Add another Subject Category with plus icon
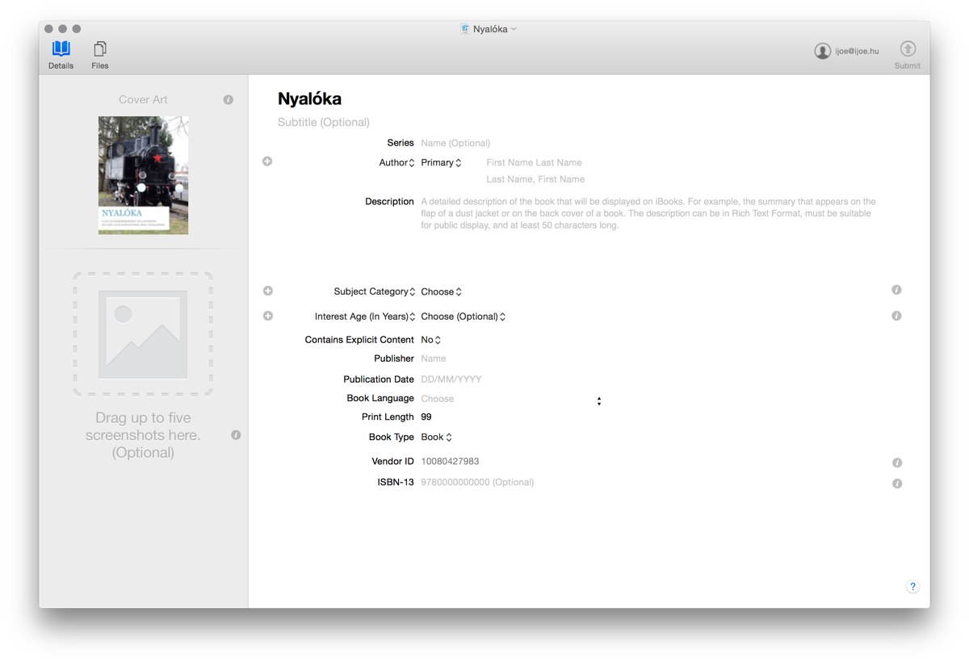Screen dimensions: 969x662 268,291
